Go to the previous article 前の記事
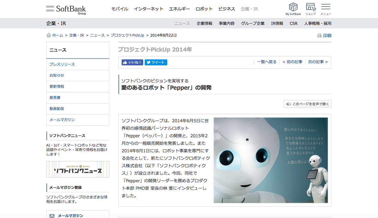 [292, 62]
